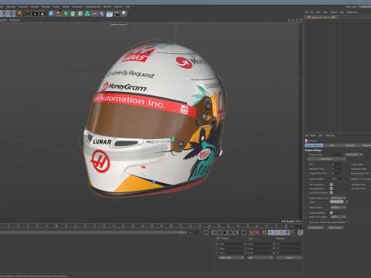Click the coordinate system icon

coord(19,13)
